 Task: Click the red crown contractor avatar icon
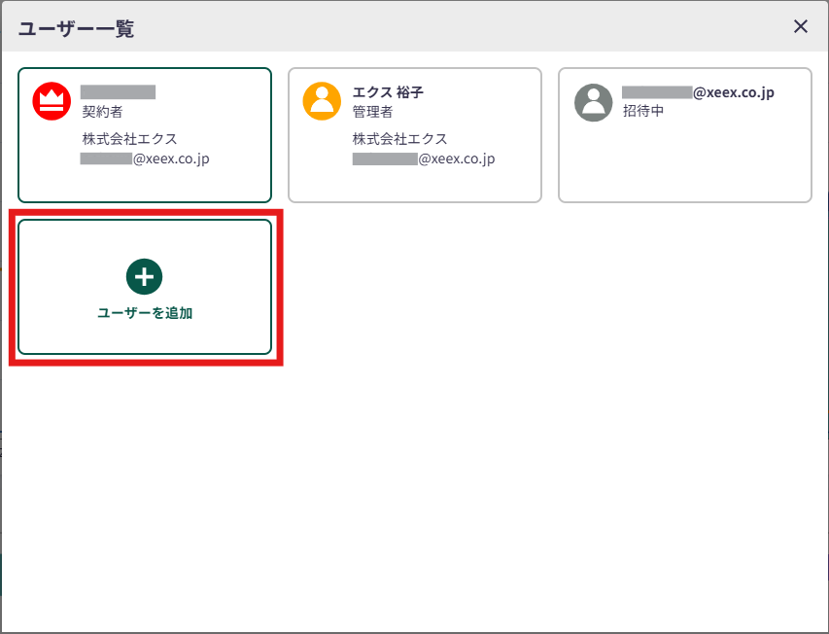[52, 102]
